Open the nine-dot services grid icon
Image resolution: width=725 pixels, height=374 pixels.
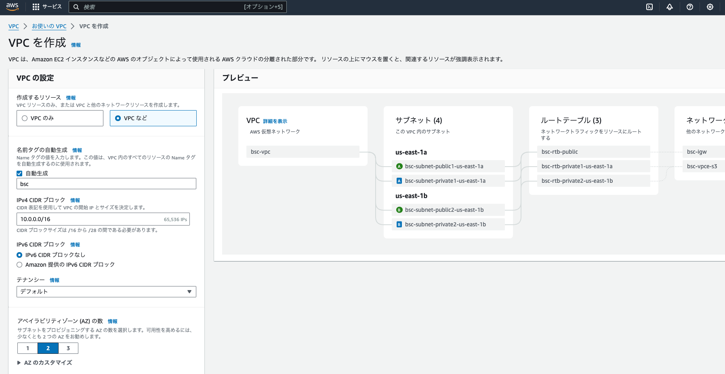[x=36, y=6]
